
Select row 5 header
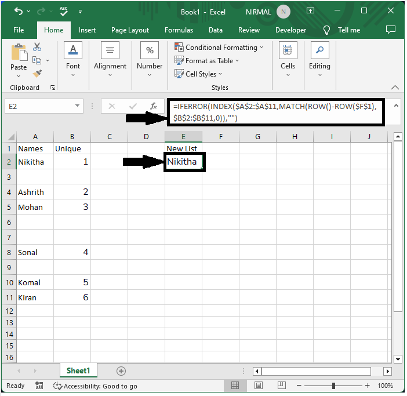click(x=9, y=207)
